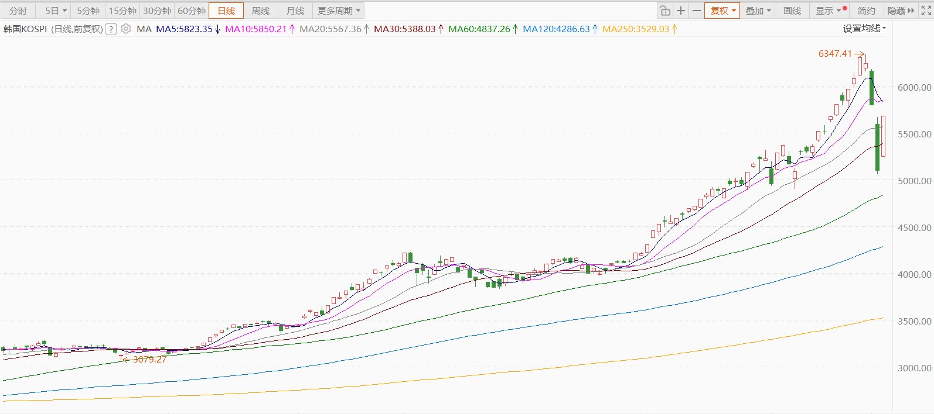Click the MA20:5567.36 indicator value
The height and width of the screenshot is (414, 934).
tap(330, 29)
